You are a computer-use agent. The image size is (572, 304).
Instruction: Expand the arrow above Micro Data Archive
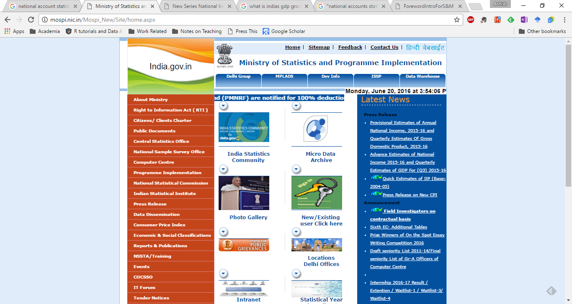point(296,106)
